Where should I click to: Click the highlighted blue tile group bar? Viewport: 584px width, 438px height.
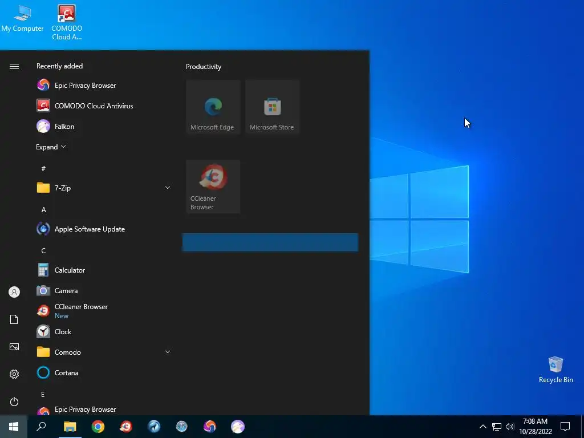click(x=270, y=242)
